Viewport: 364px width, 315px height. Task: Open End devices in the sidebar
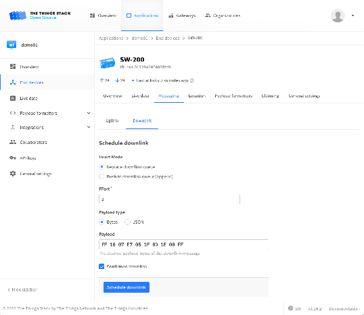click(47, 82)
